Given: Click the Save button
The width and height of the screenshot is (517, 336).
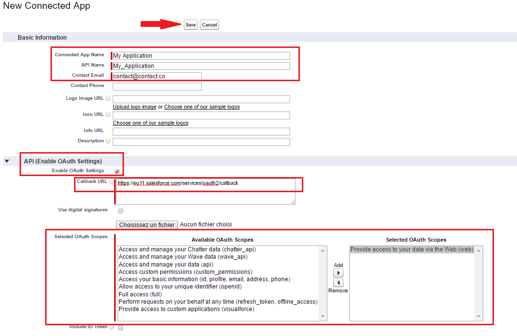Looking at the screenshot, I should click(x=191, y=24).
